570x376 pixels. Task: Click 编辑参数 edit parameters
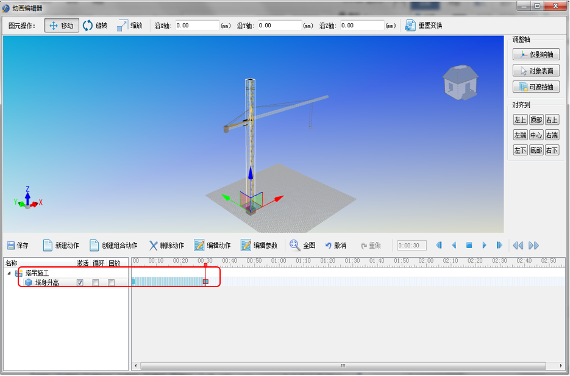point(259,246)
